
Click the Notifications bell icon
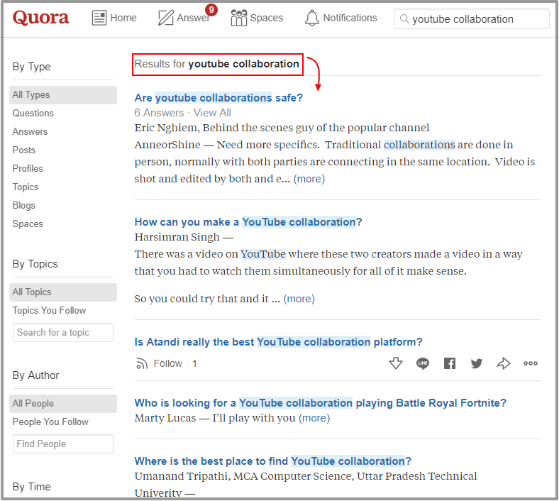312,18
